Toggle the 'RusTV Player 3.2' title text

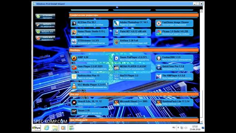click(129, 75)
